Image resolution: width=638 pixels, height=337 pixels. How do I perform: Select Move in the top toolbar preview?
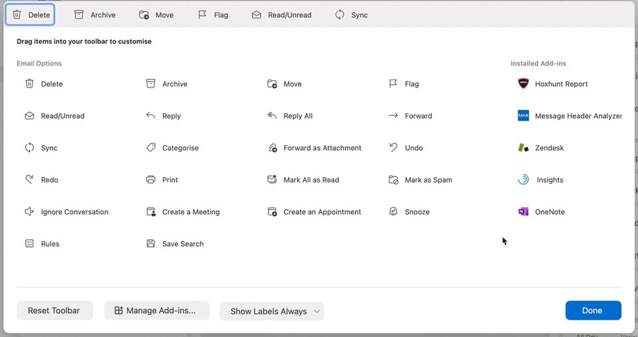click(156, 15)
